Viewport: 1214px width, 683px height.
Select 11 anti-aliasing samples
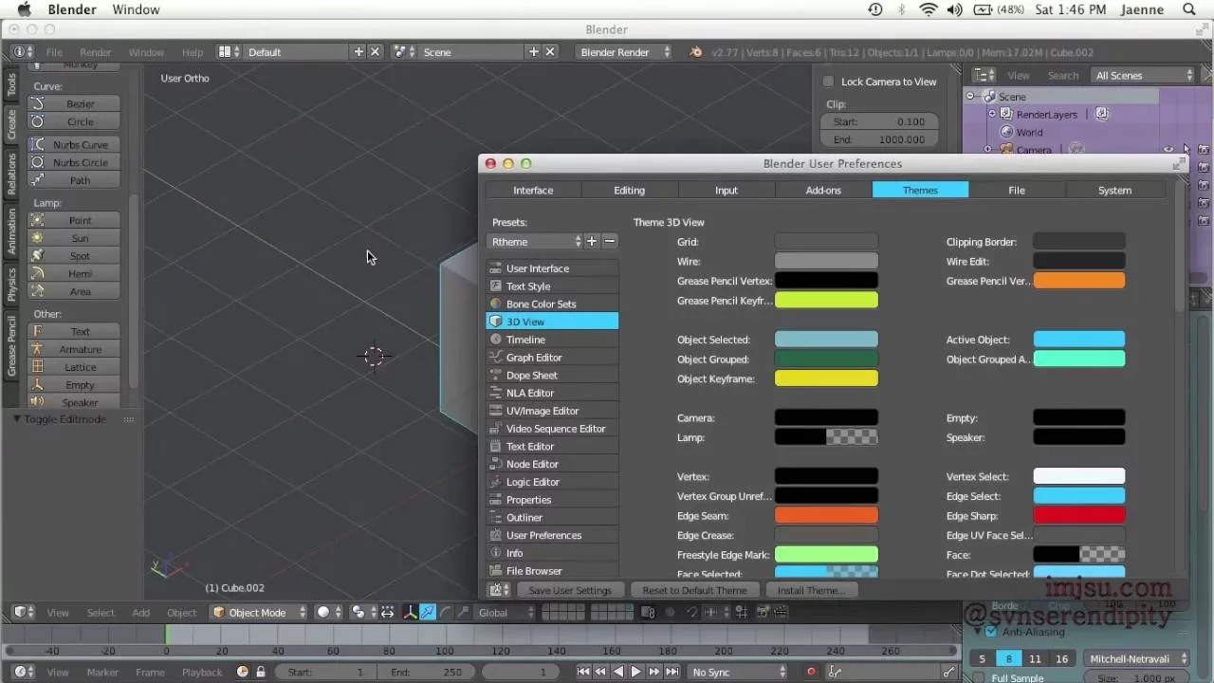(1035, 658)
